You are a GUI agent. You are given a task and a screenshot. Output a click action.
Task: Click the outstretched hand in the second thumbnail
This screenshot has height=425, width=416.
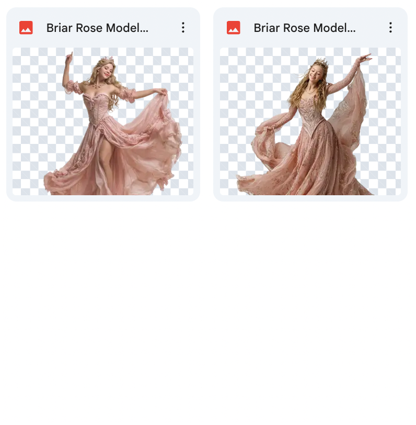pyautogui.click(x=367, y=57)
